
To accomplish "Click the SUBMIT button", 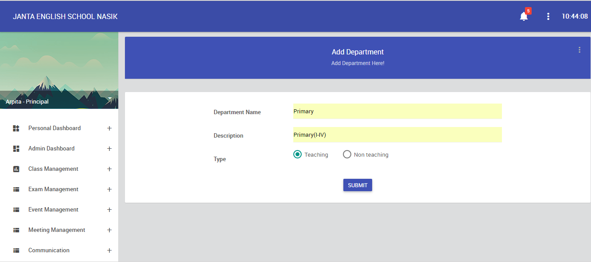I will pyautogui.click(x=358, y=185).
